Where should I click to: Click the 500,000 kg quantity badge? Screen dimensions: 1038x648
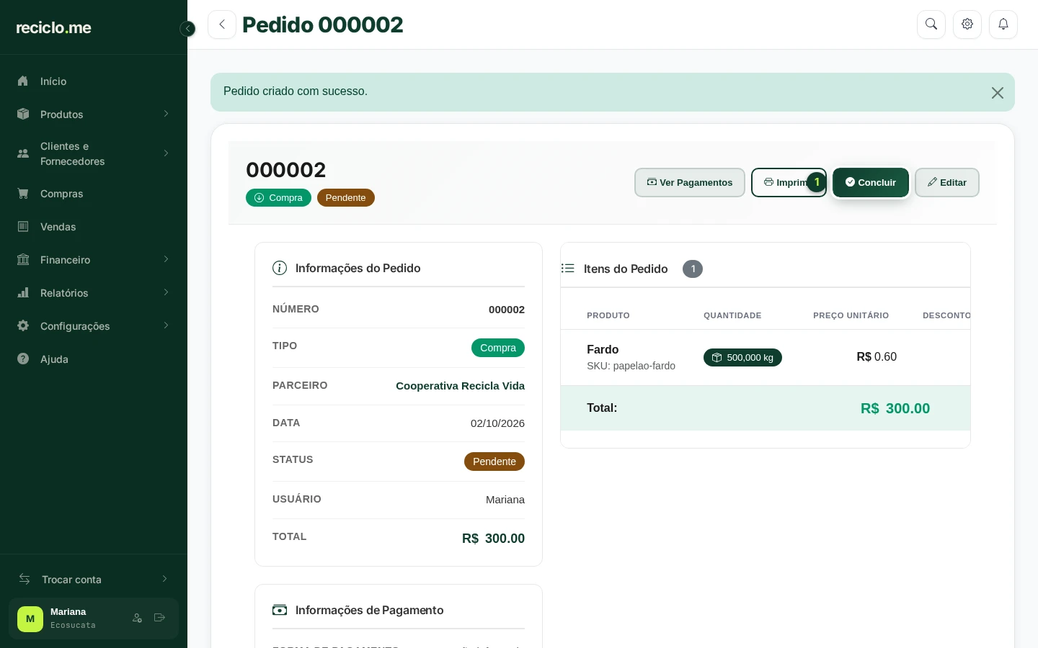[742, 358]
